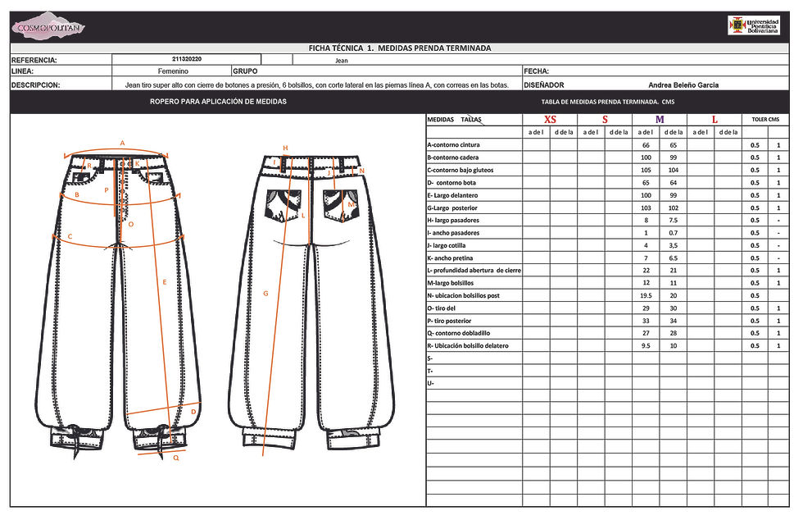Select value 19.5 in the ubicacion bolsillos post row

(x=646, y=296)
